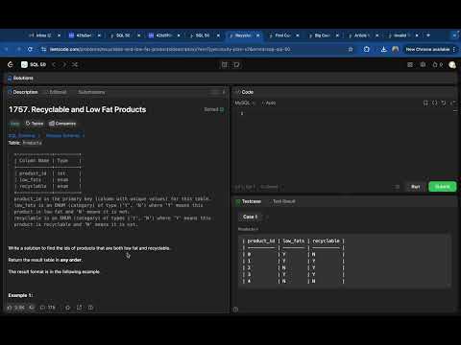Go to the next problem arrow
Screen dimensions: 461x345
(x=64, y=65)
